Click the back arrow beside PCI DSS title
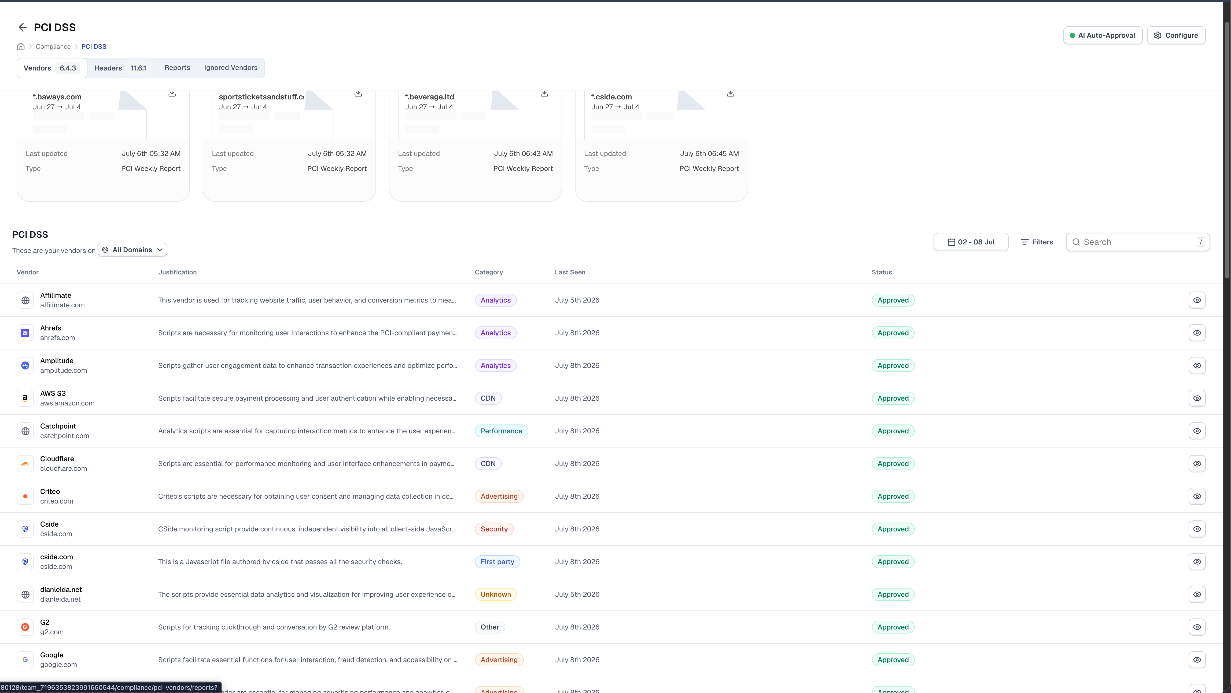 point(23,27)
